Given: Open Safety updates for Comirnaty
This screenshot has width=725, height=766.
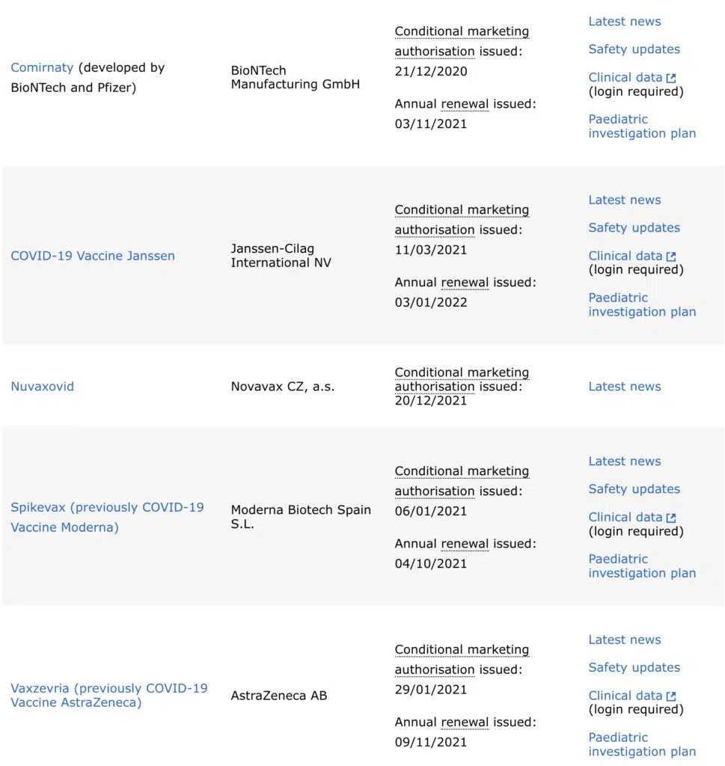Looking at the screenshot, I should point(634,49).
